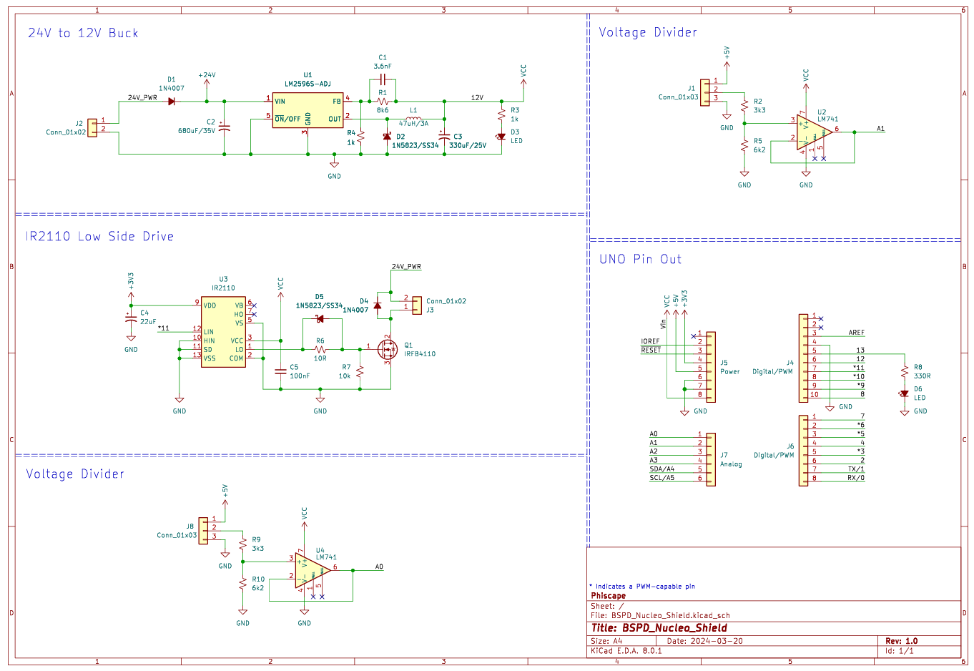974x671 pixels.
Task: Select the L1 47uH/3A inductor symbol
Action: click(x=413, y=119)
